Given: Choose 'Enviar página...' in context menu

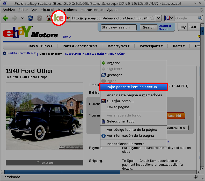Looking at the screenshot, I should [x=134, y=107].
